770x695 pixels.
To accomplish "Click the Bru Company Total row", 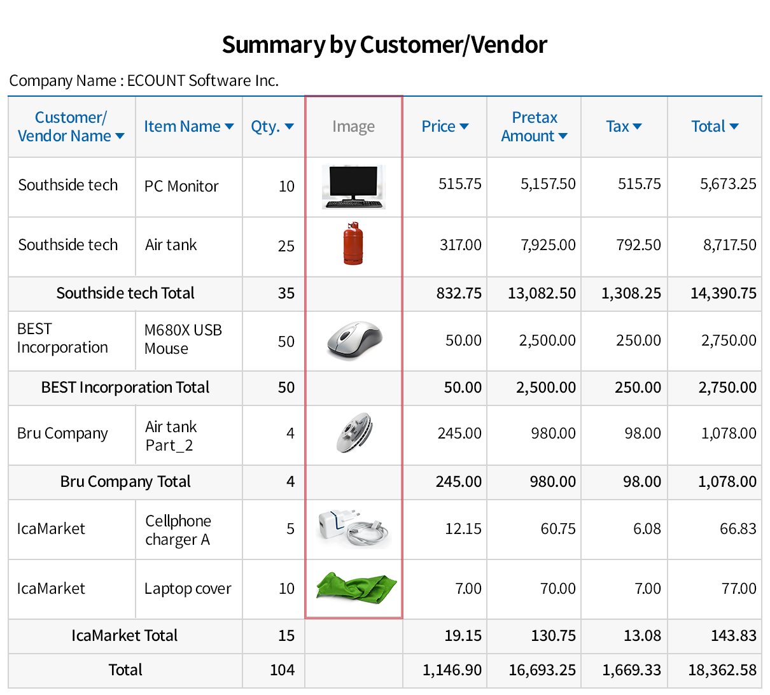I will click(x=125, y=482).
